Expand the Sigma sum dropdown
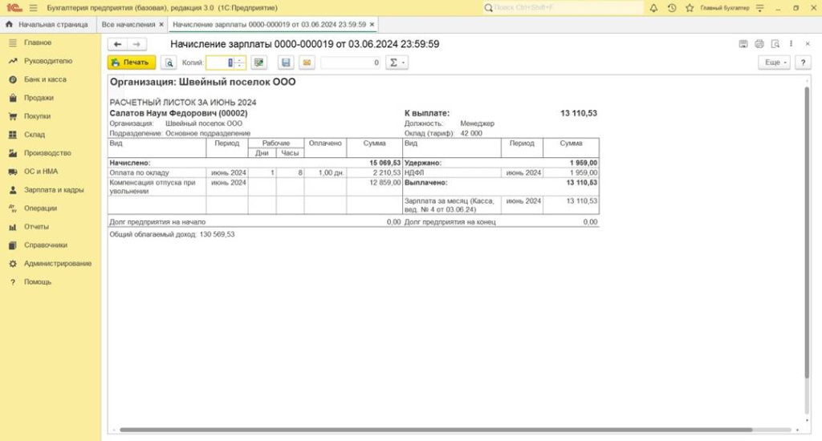Image resolution: width=822 pixels, height=441 pixels. (x=397, y=63)
